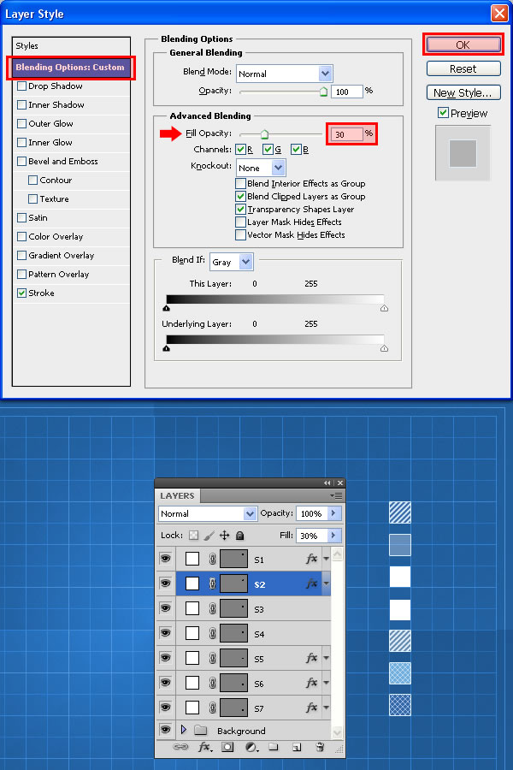Toggle the R channel checkbox

(x=240, y=149)
